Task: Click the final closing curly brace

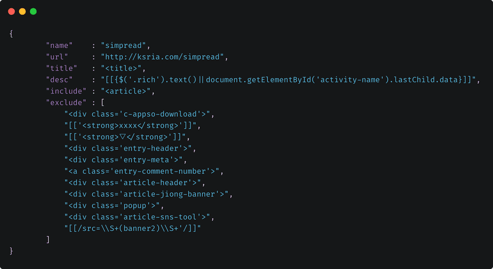Action: (x=11, y=251)
